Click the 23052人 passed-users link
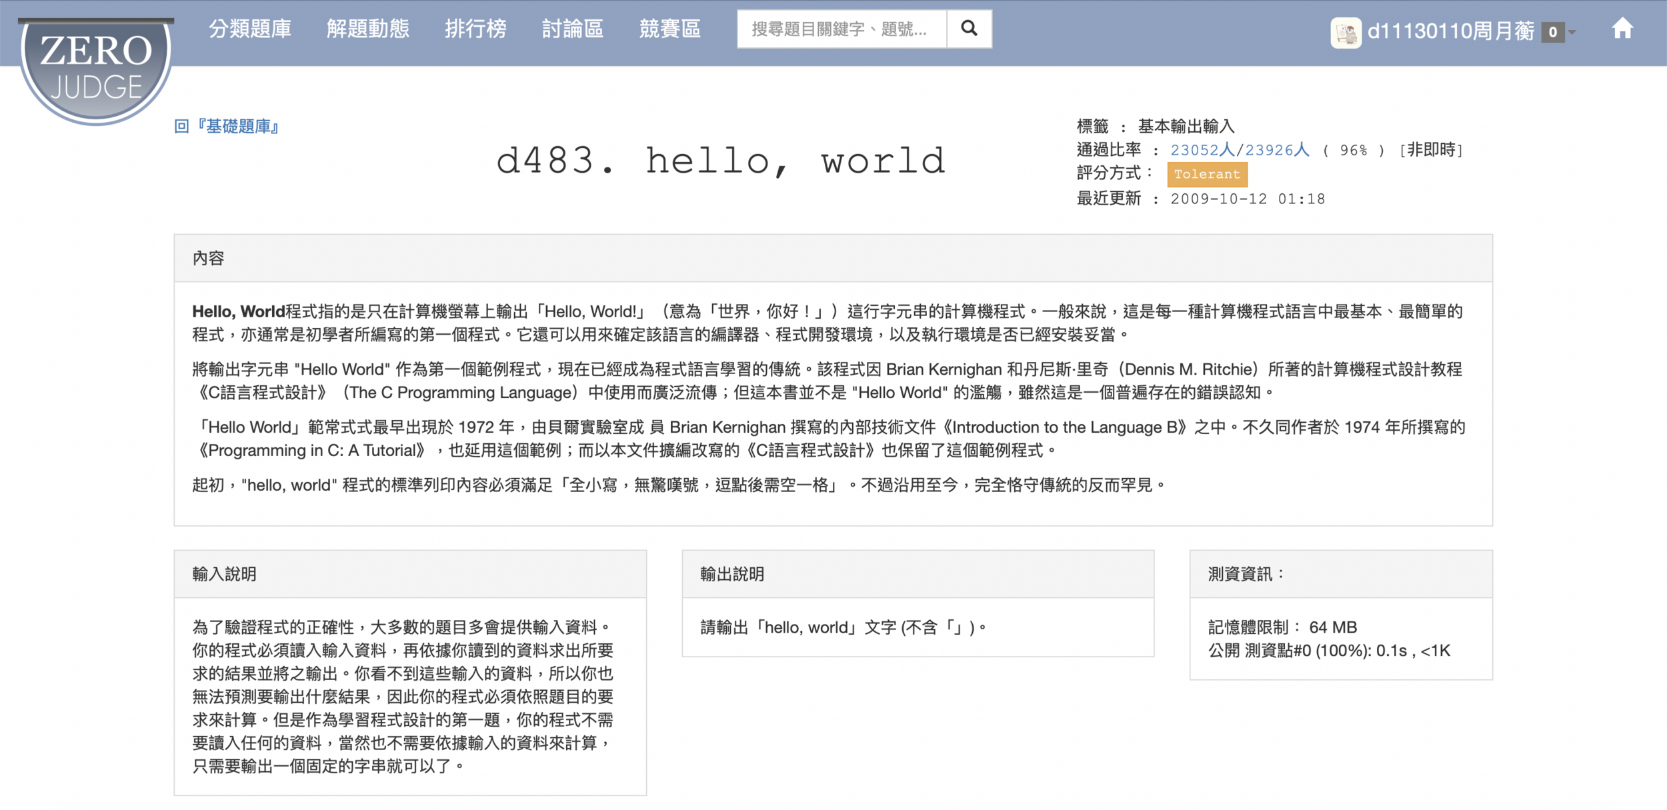1667x810 pixels. pyautogui.click(x=1202, y=150)
